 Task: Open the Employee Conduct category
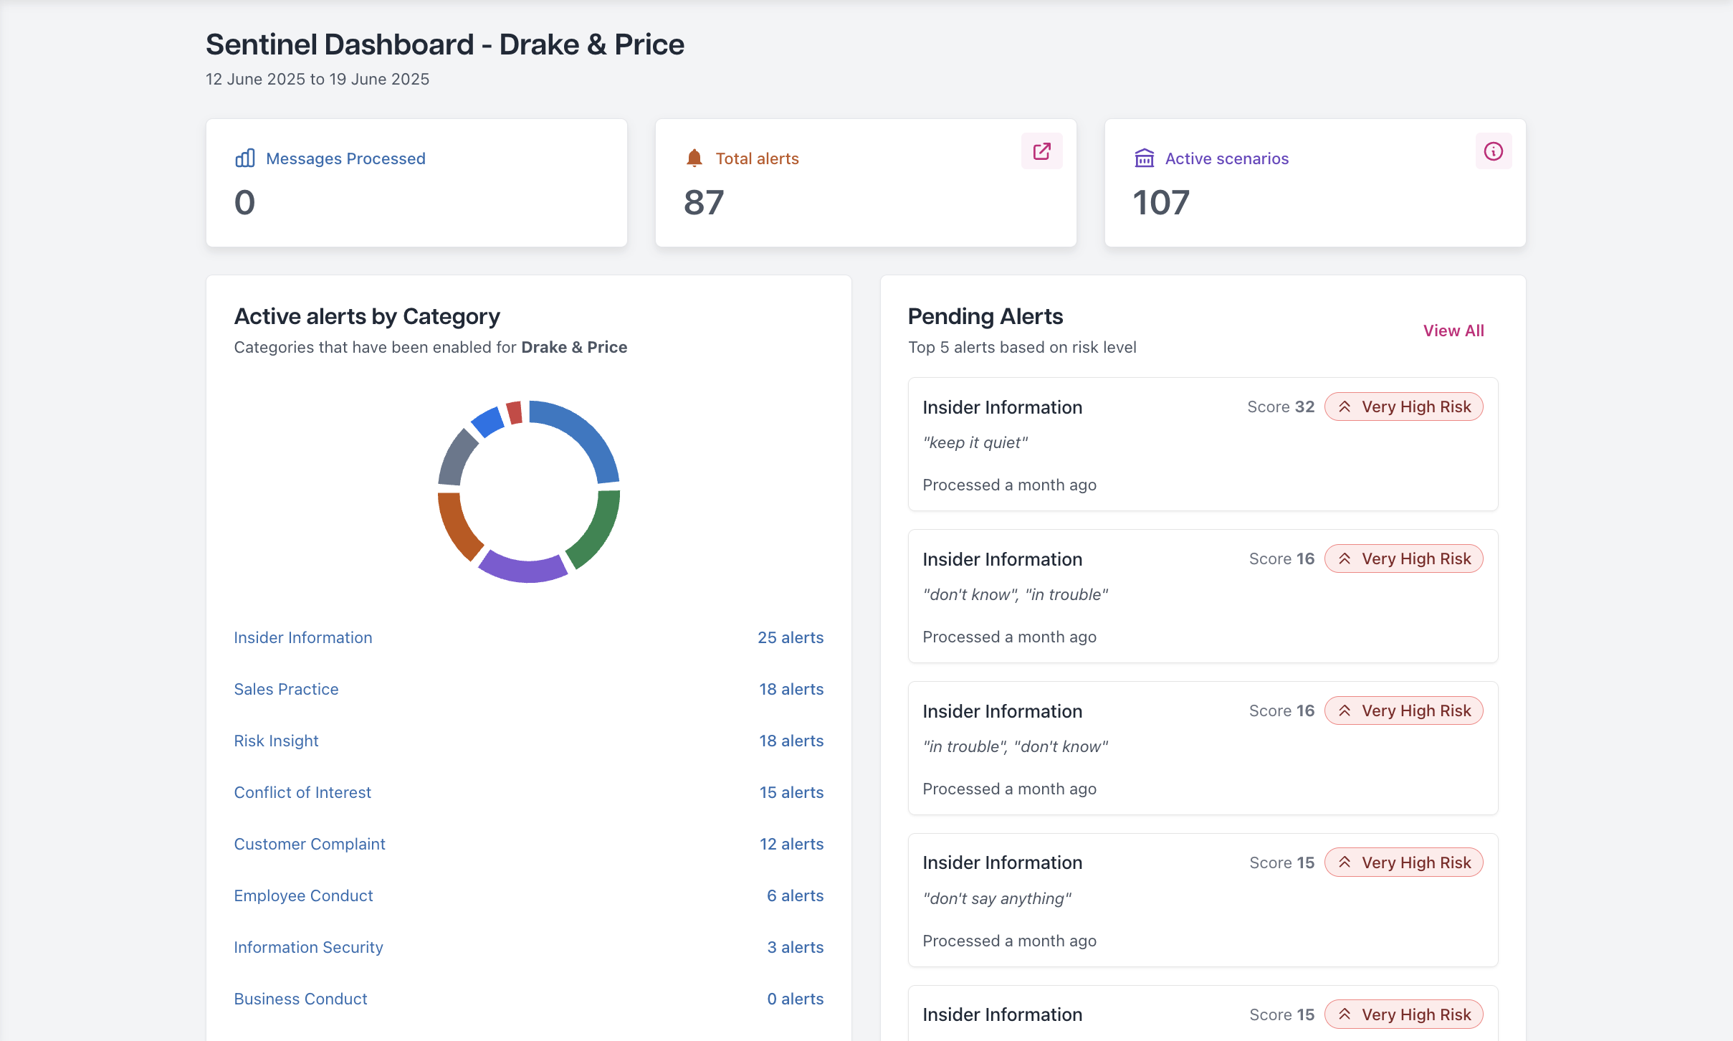tap(303, 895)
